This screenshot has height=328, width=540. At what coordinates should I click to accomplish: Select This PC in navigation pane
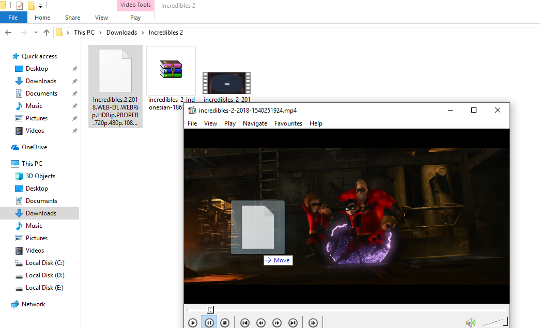click(32, 164)
